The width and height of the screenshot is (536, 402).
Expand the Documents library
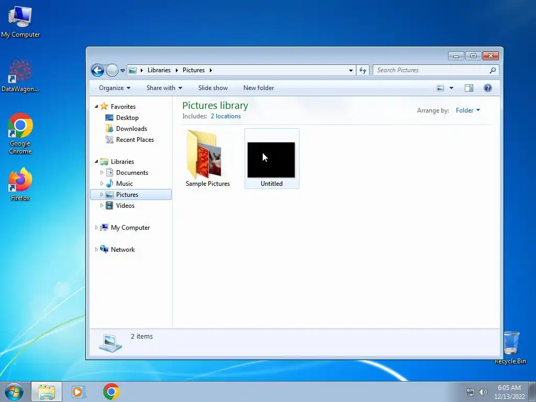tap(102, 173)
